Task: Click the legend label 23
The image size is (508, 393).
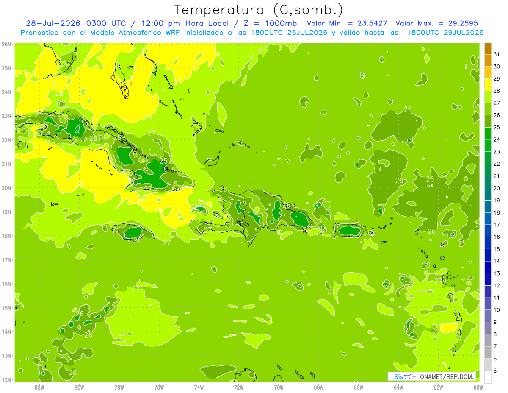Action: 497,151
